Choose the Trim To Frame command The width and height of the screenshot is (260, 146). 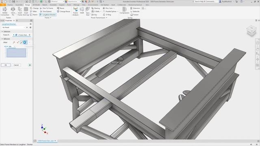pos(47,8)
